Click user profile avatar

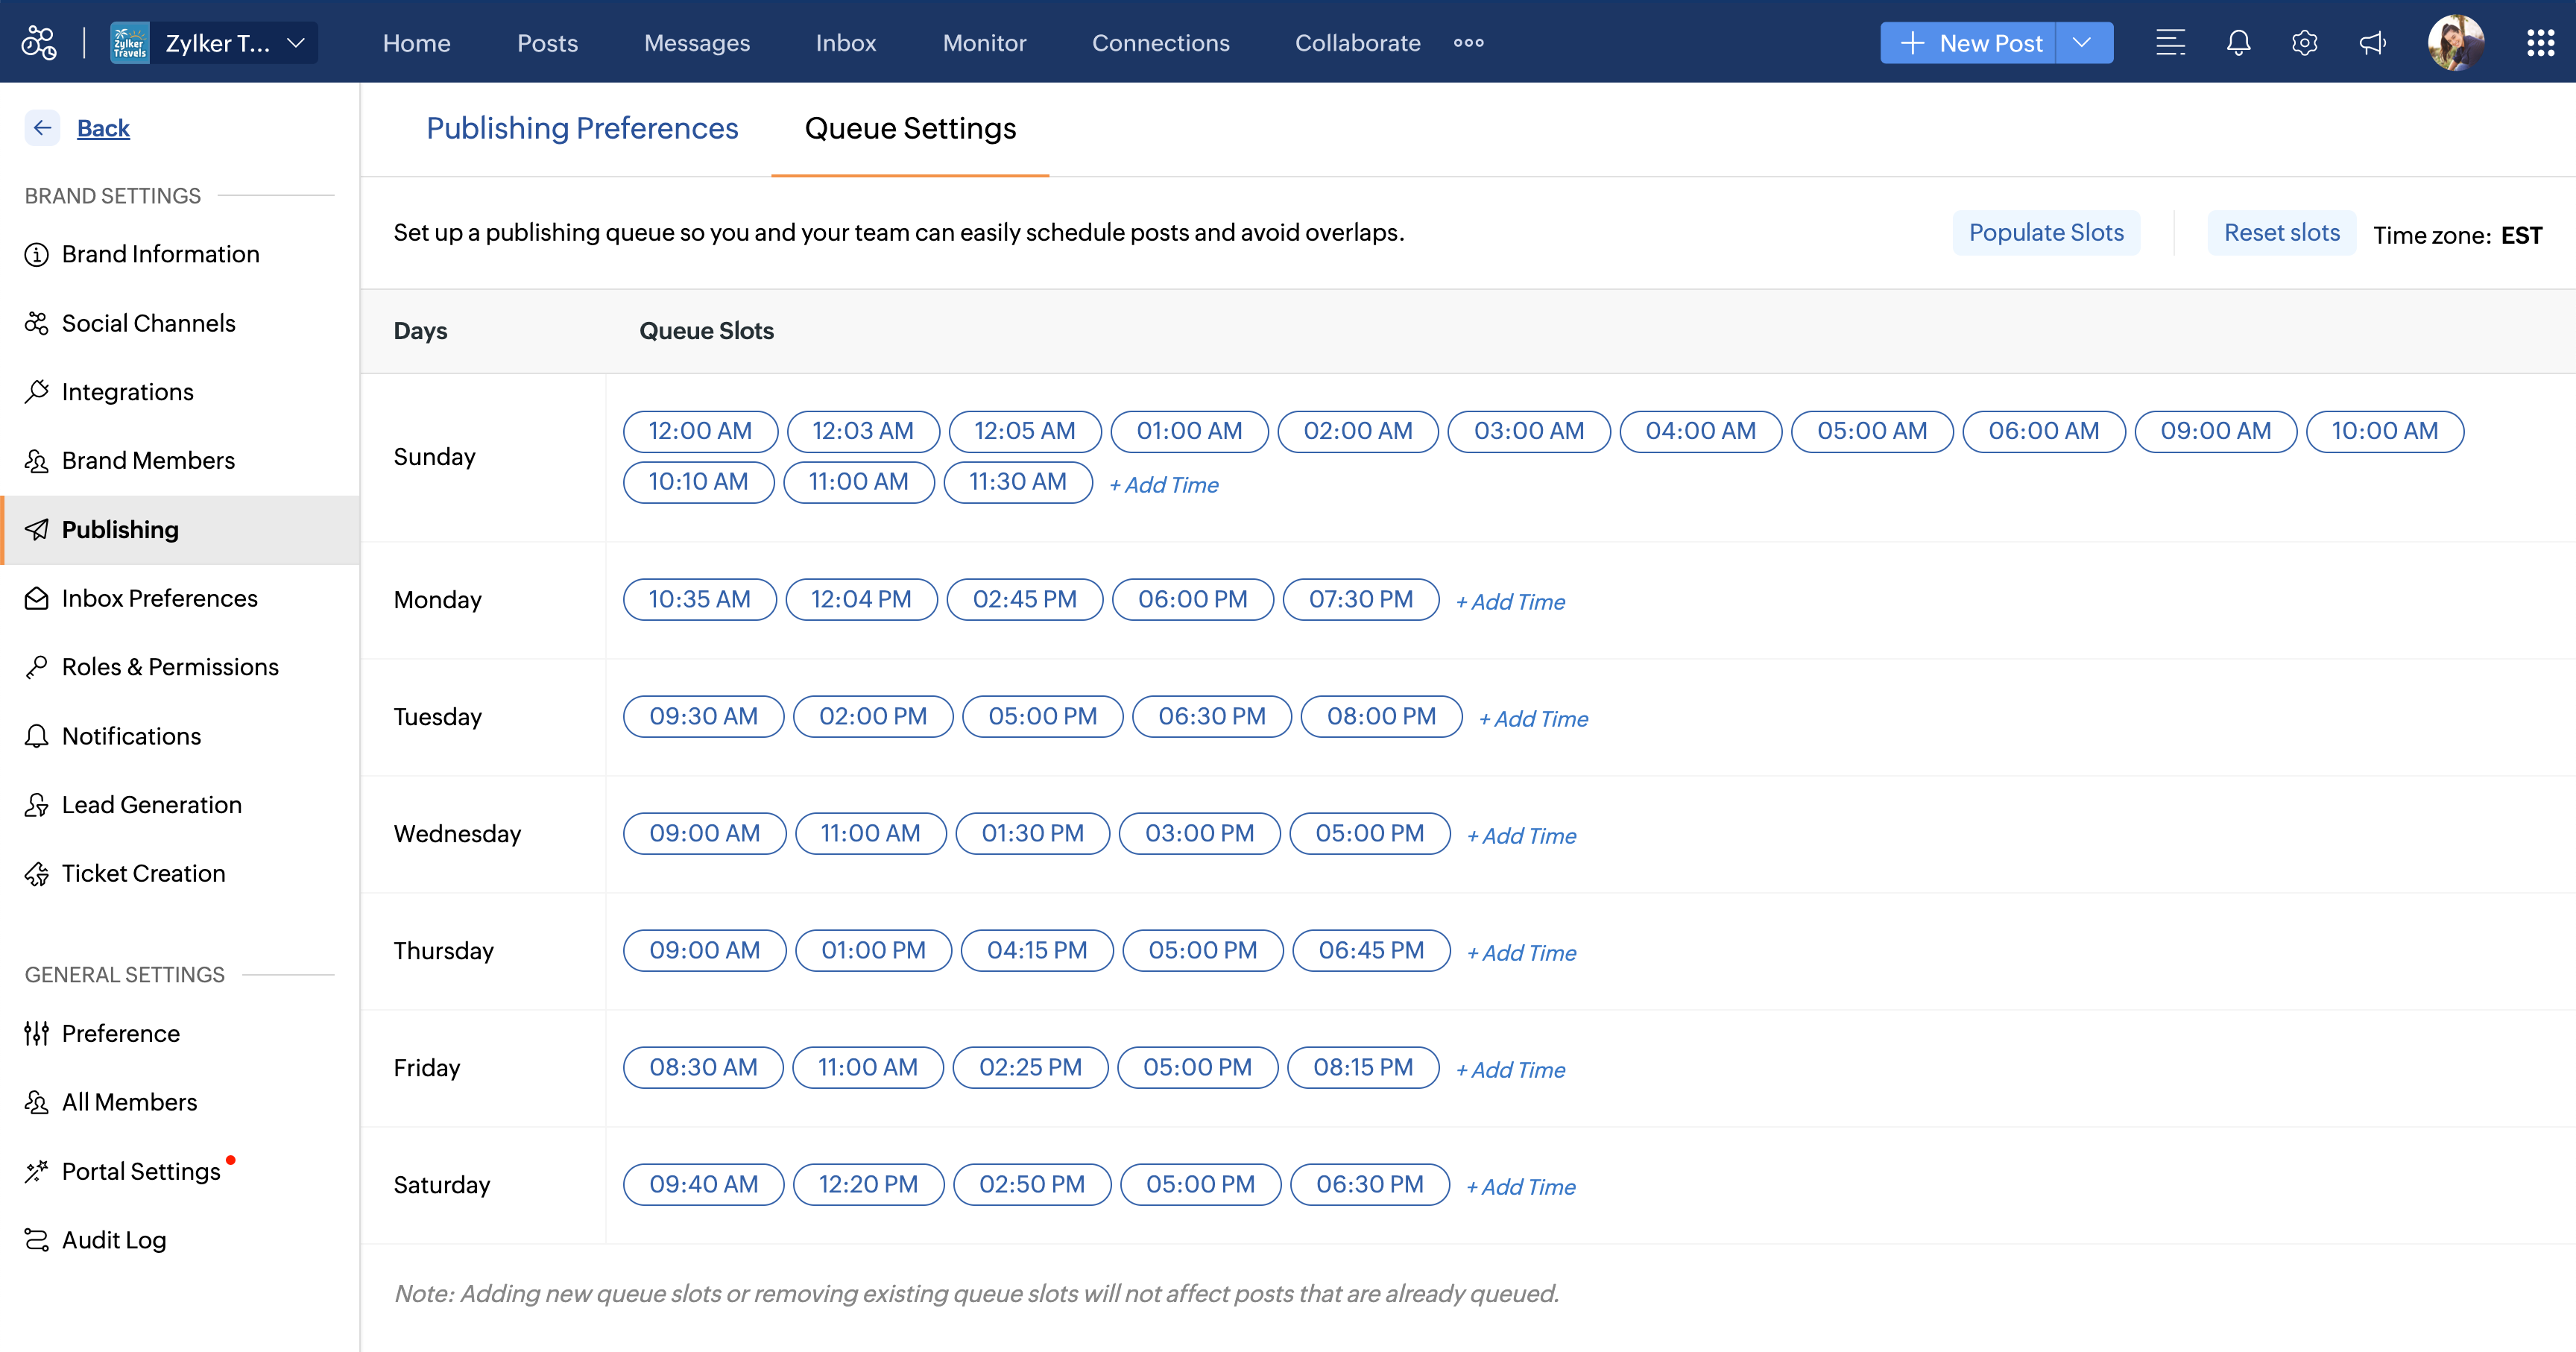point(2455,43)
